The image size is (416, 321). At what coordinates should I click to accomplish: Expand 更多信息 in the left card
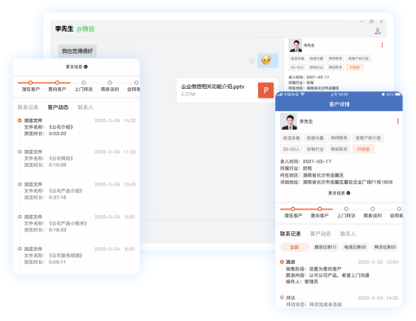click(x=77, y=67)
